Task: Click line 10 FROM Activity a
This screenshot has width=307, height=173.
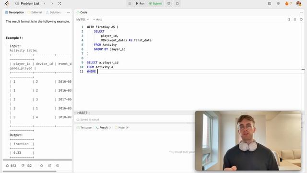Action: point(100,67)
